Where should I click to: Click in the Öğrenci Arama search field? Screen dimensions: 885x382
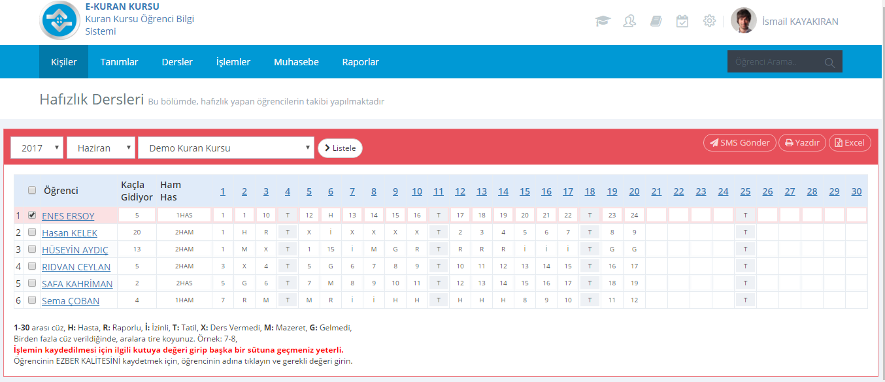775,62
